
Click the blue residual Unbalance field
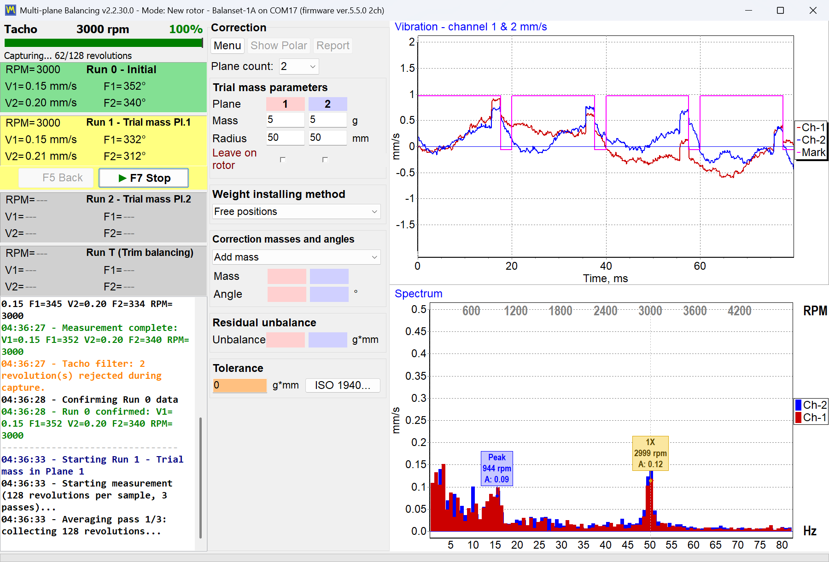327,340
